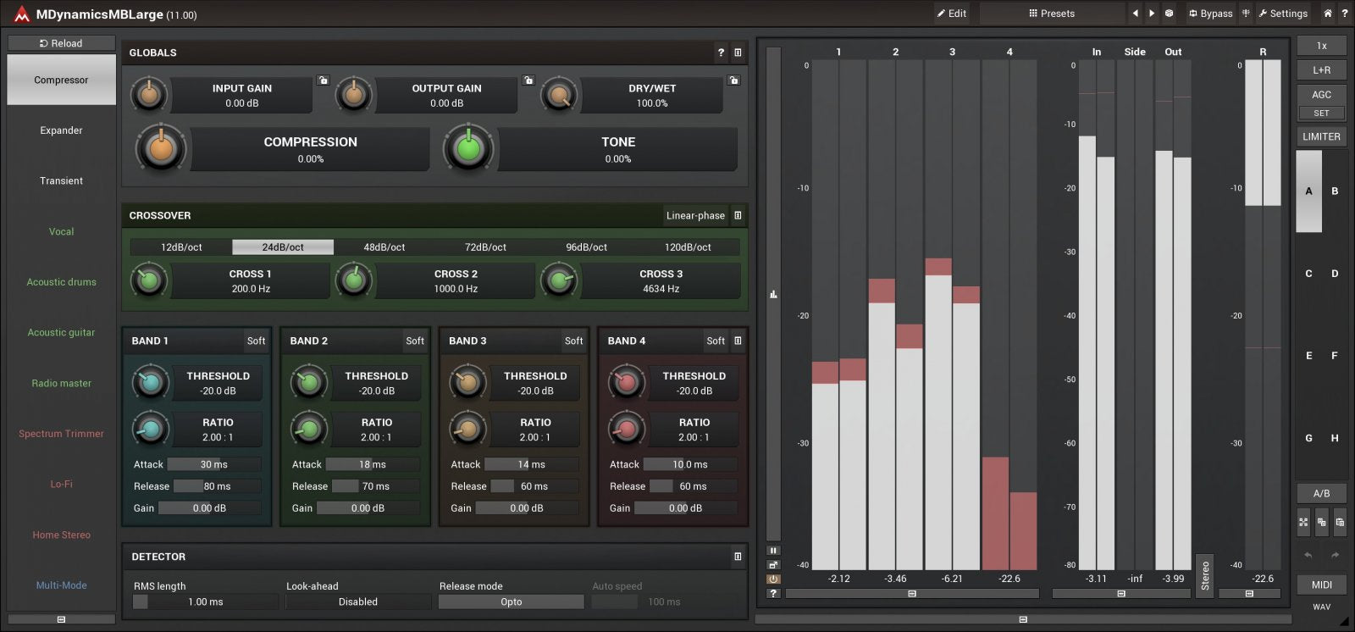
Task: Open the MIDI settings button
Action: click(1321, 585)
